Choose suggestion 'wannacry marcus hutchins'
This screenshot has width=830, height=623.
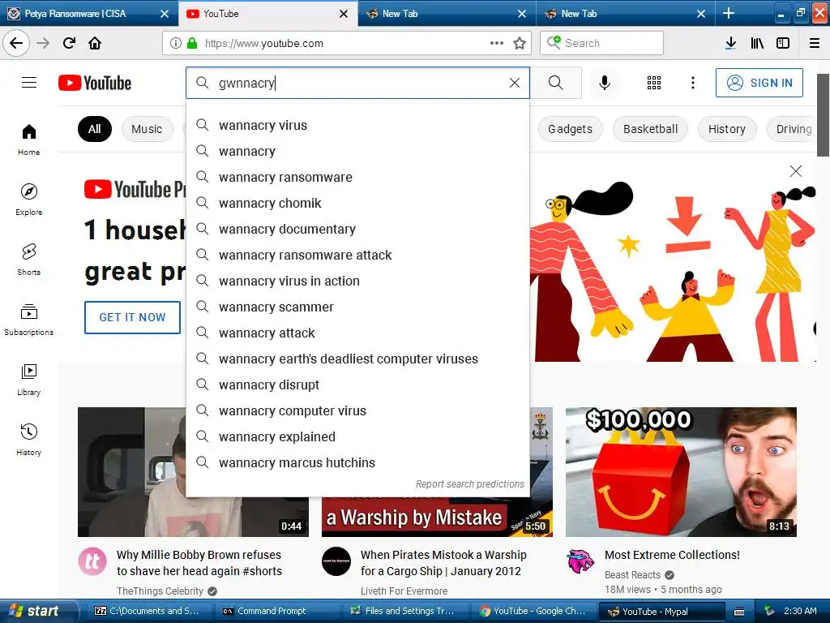(x=357, y=463)
